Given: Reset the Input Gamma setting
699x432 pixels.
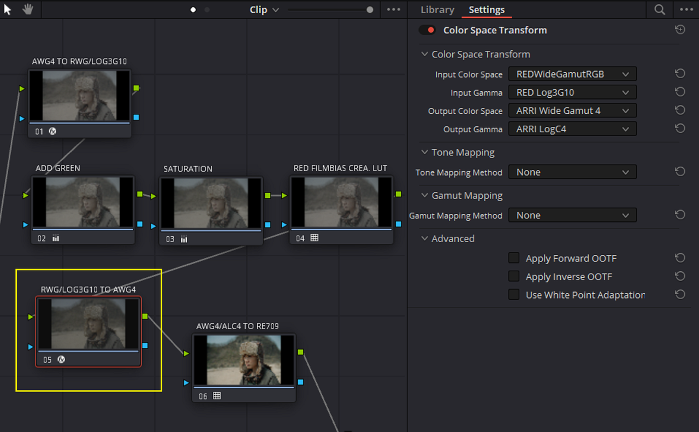Looking at the screenshot, I should click(680, 92).
